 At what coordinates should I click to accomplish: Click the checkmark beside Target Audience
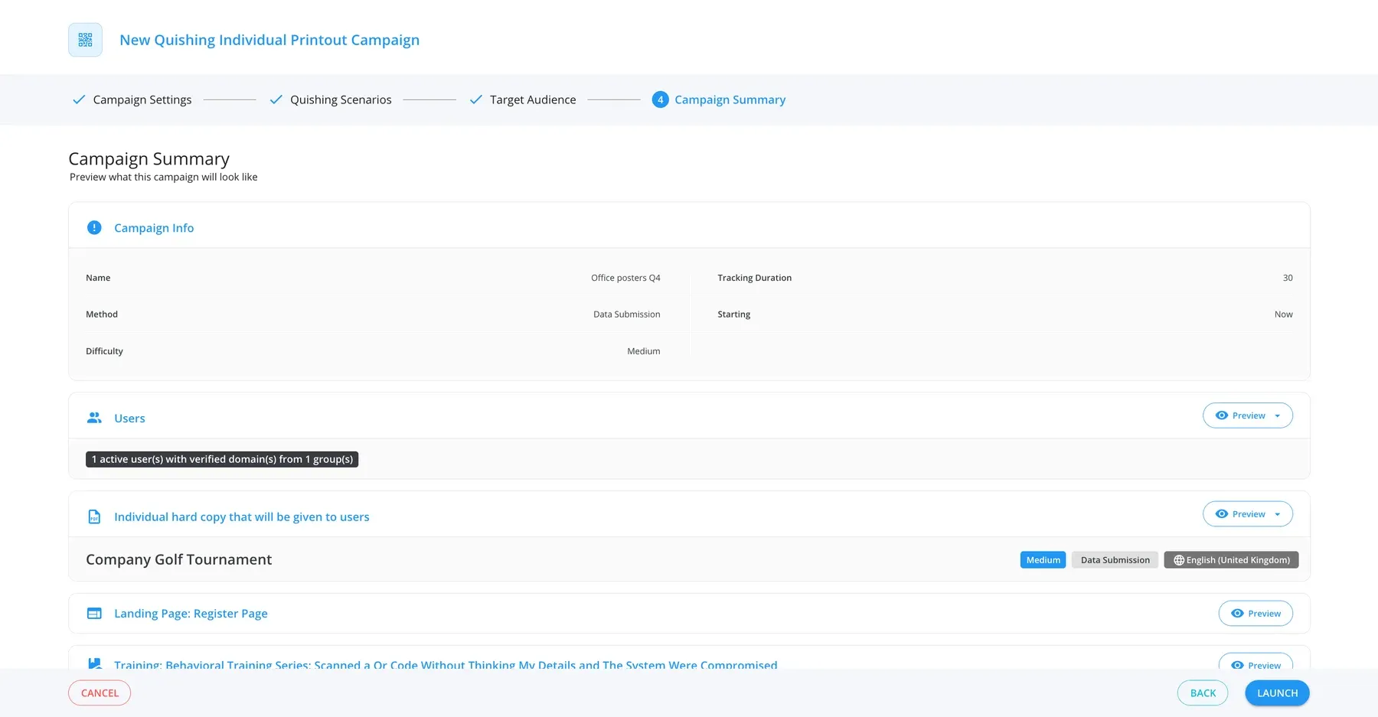point(475,99)
